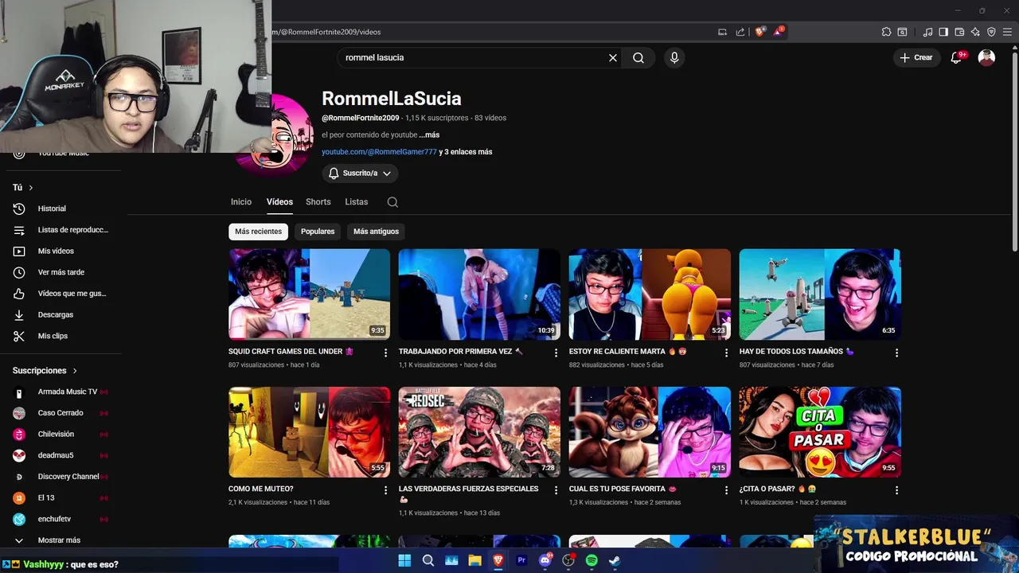Filter videos by Más antiguos
The height and width of the screenshot is (573, 1019).
[x=376, y=232]
